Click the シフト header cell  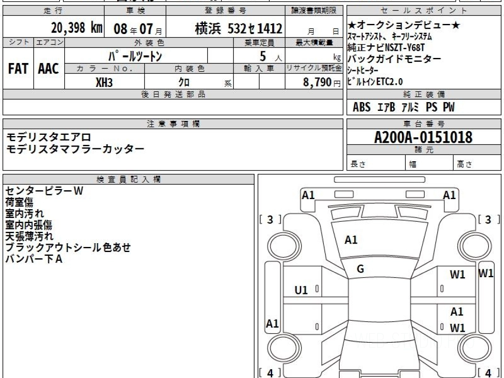[18, 42]
